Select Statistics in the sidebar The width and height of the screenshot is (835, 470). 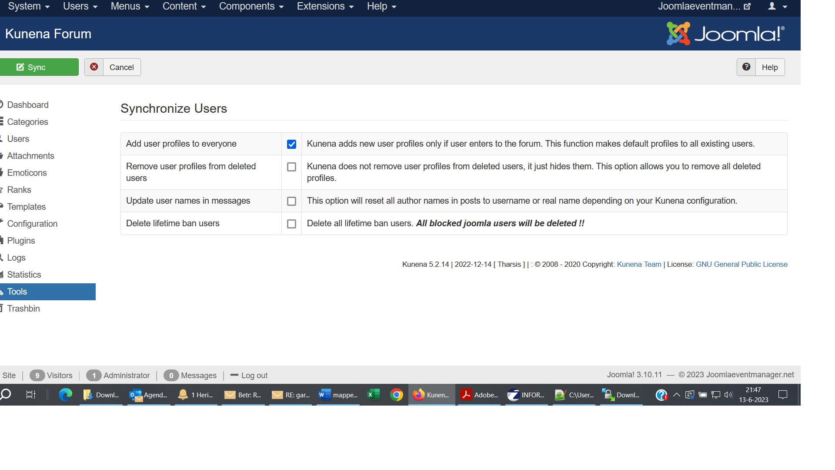(24, 275)
